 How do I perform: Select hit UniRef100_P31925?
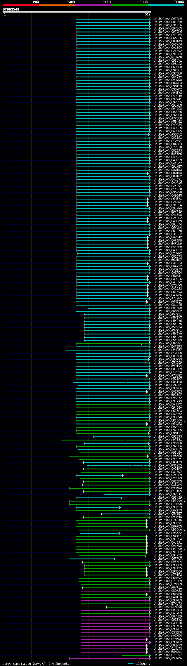(168, 466)
